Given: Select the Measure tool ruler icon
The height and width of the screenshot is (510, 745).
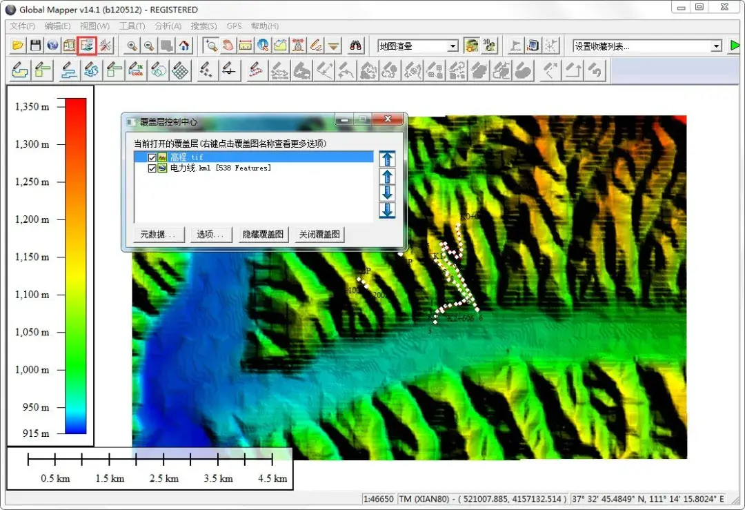Looking at the screenshot, I should pyautogui.click(x=246, y=46).
